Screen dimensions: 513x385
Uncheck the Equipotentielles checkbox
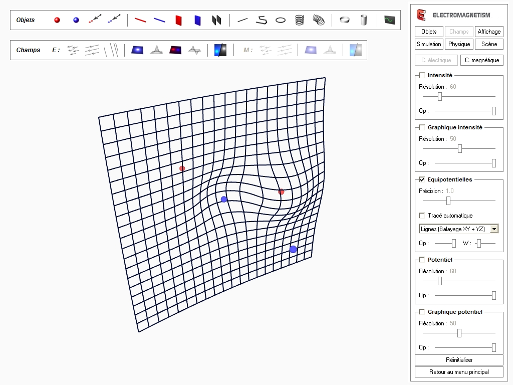[422, 179]
